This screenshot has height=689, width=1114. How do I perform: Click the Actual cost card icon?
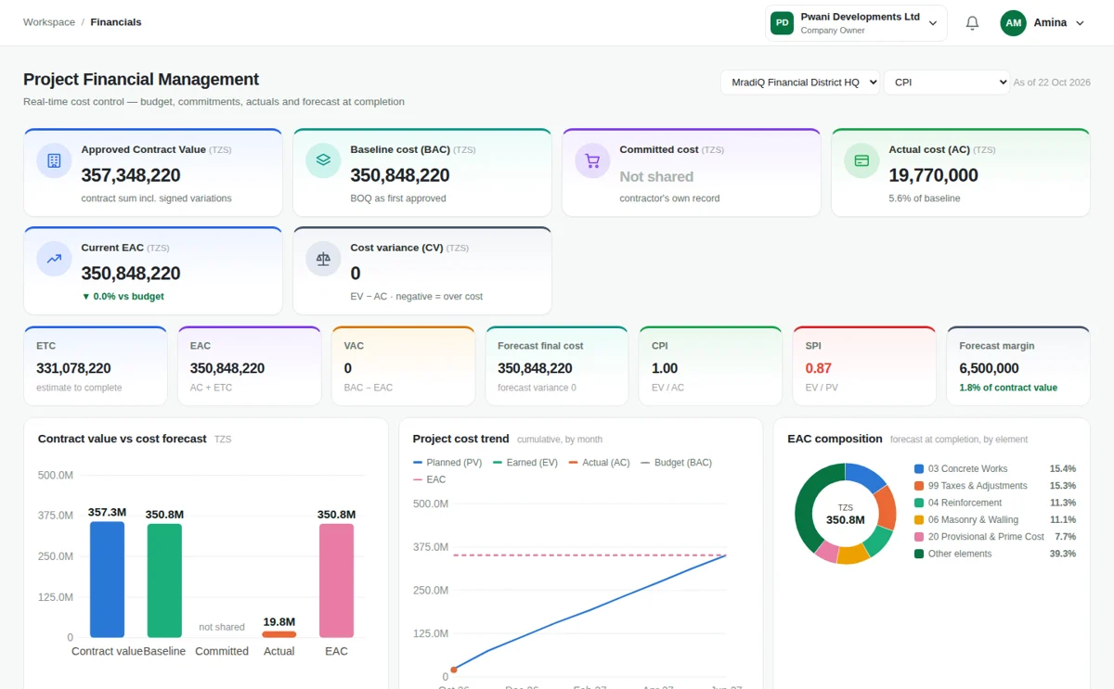pyautogui.click(x=861, y=160)
